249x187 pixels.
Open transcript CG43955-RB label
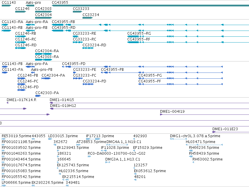(63, 22)
